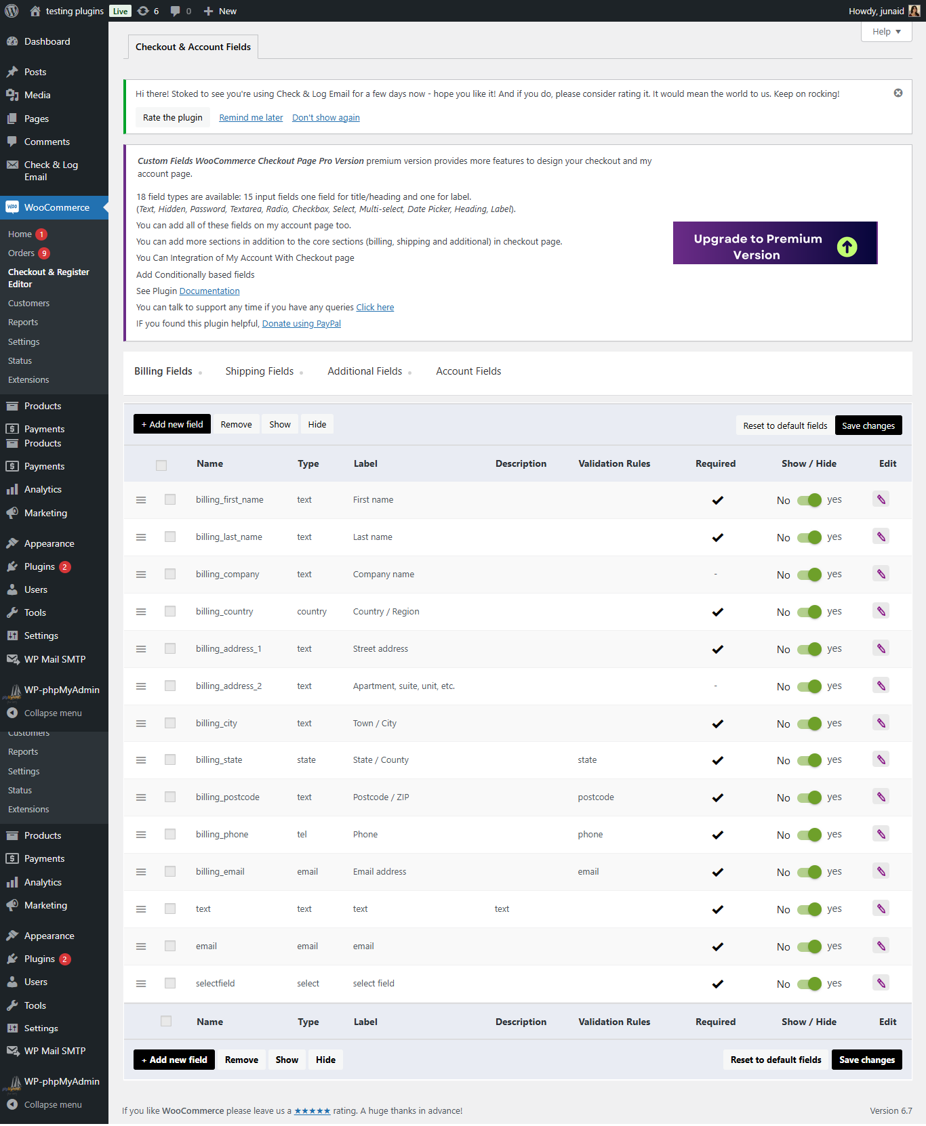Switch to the Shipping Fields tab
This screenshot has width=926, height=1126.
[260, 371]
